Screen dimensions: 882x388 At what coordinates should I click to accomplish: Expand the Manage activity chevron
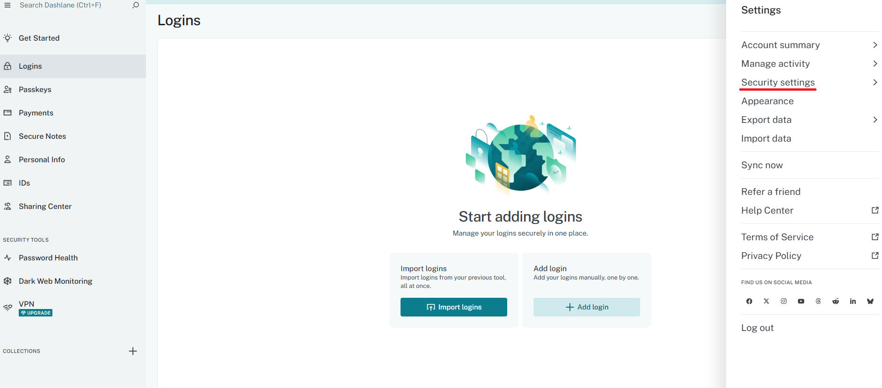pos(875,64)
